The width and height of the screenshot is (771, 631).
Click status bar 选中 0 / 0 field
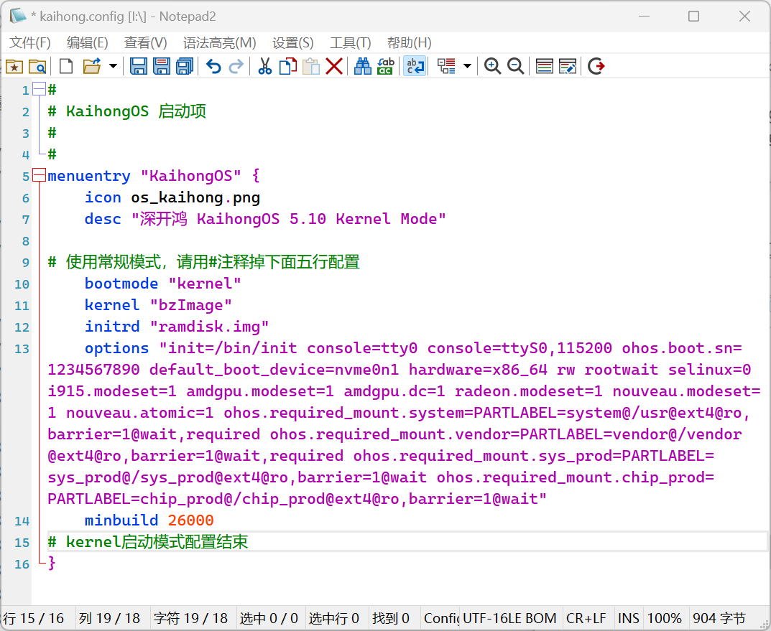tap(270, 618)
